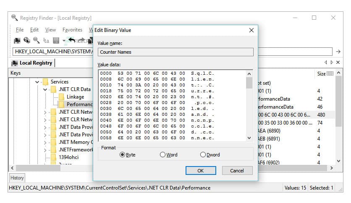
Task: Select the Services folder in tree
Action: (59, 82)
